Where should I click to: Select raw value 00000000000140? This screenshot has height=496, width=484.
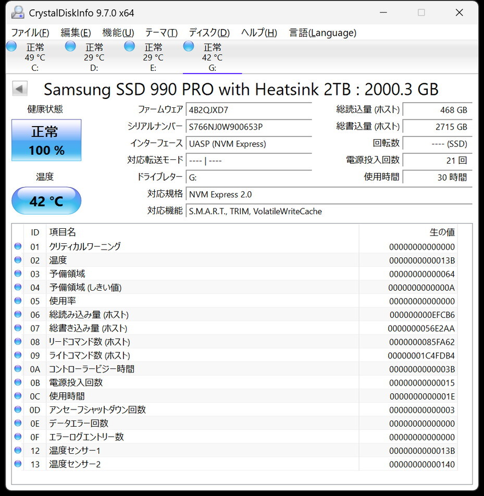pyautogui.click(x=422, y=464)
